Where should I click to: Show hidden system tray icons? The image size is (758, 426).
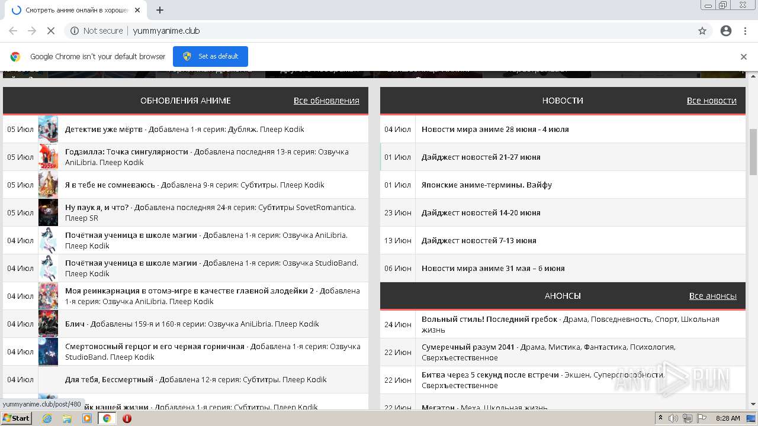point(661,418)
